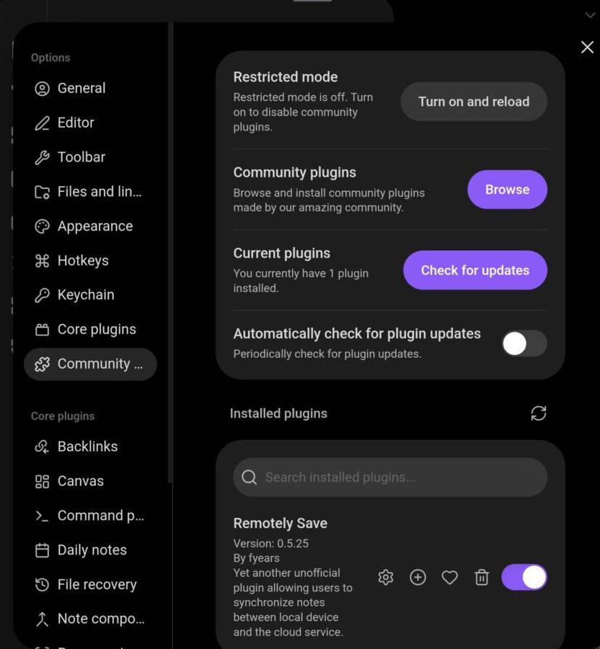The image size is (600, 649).
Task: Open the Backlinks plugin options
Action: click(x=87, y=446)
